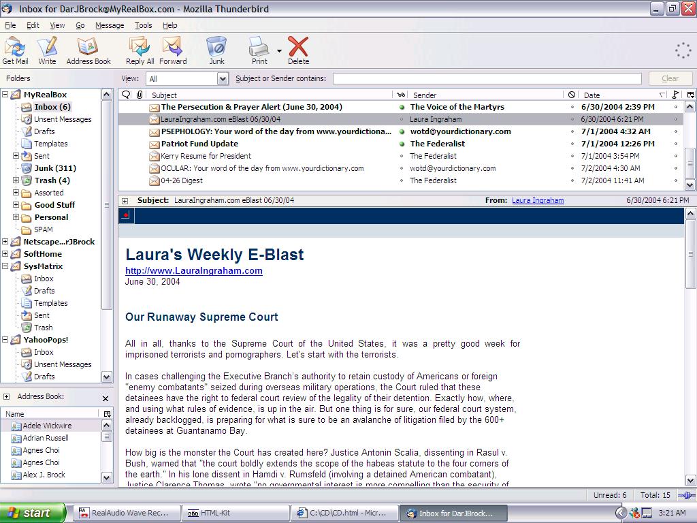Toggle junk status of 04-26 Digest message
The width and height of the screenshot is (697, 523).
tap(572, 180)
